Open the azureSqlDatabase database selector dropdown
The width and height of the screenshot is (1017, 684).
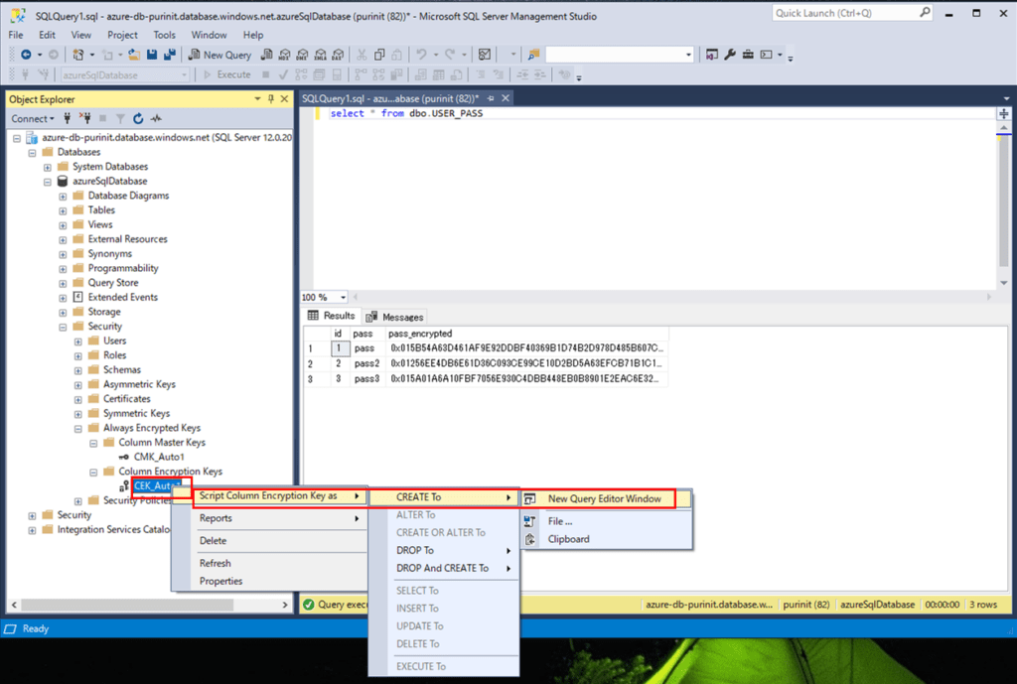point(184,75)
